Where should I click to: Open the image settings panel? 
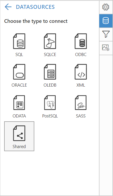[106, 48]
